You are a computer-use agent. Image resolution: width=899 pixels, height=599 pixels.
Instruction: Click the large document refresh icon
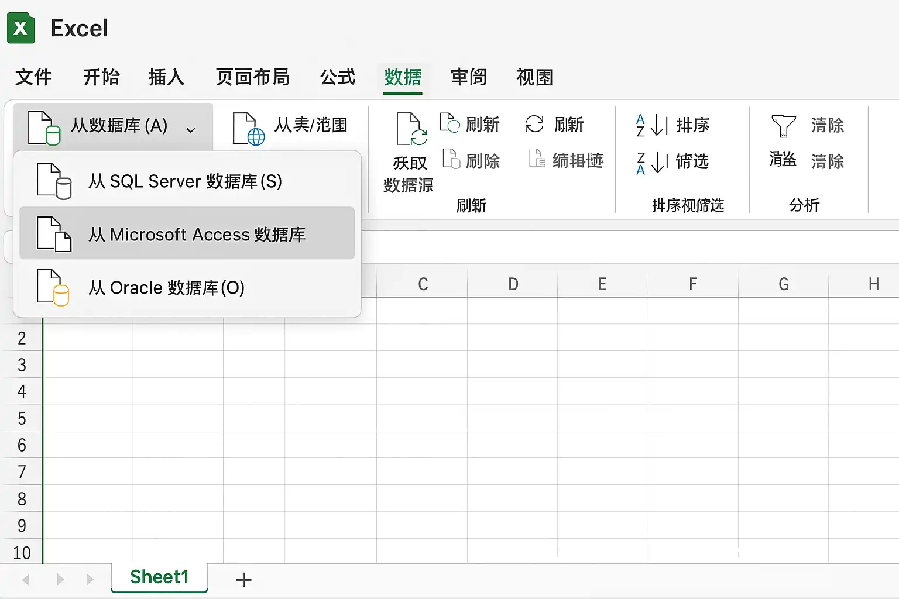(x=411, y=129)
